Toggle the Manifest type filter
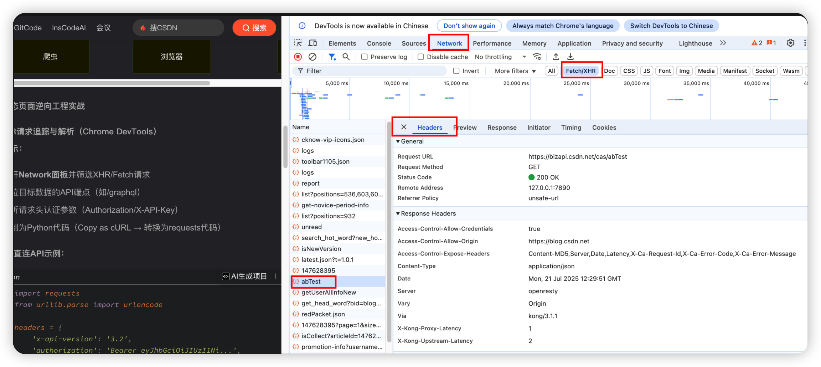The width and height of the screenshot is (821, 367). pyautogui.click(x=735, y=71)
